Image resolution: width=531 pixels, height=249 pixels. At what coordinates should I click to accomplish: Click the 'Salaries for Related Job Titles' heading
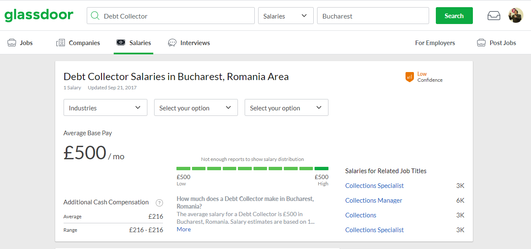click(386, 171)
